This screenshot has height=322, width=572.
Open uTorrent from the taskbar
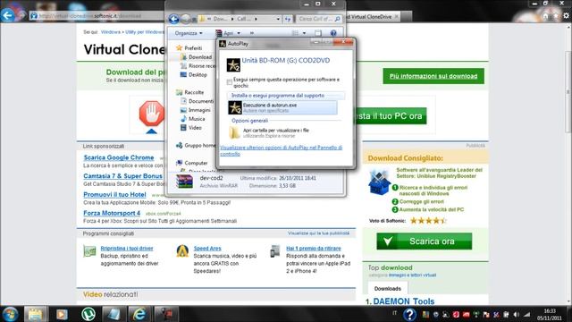[x=88, y=314]
